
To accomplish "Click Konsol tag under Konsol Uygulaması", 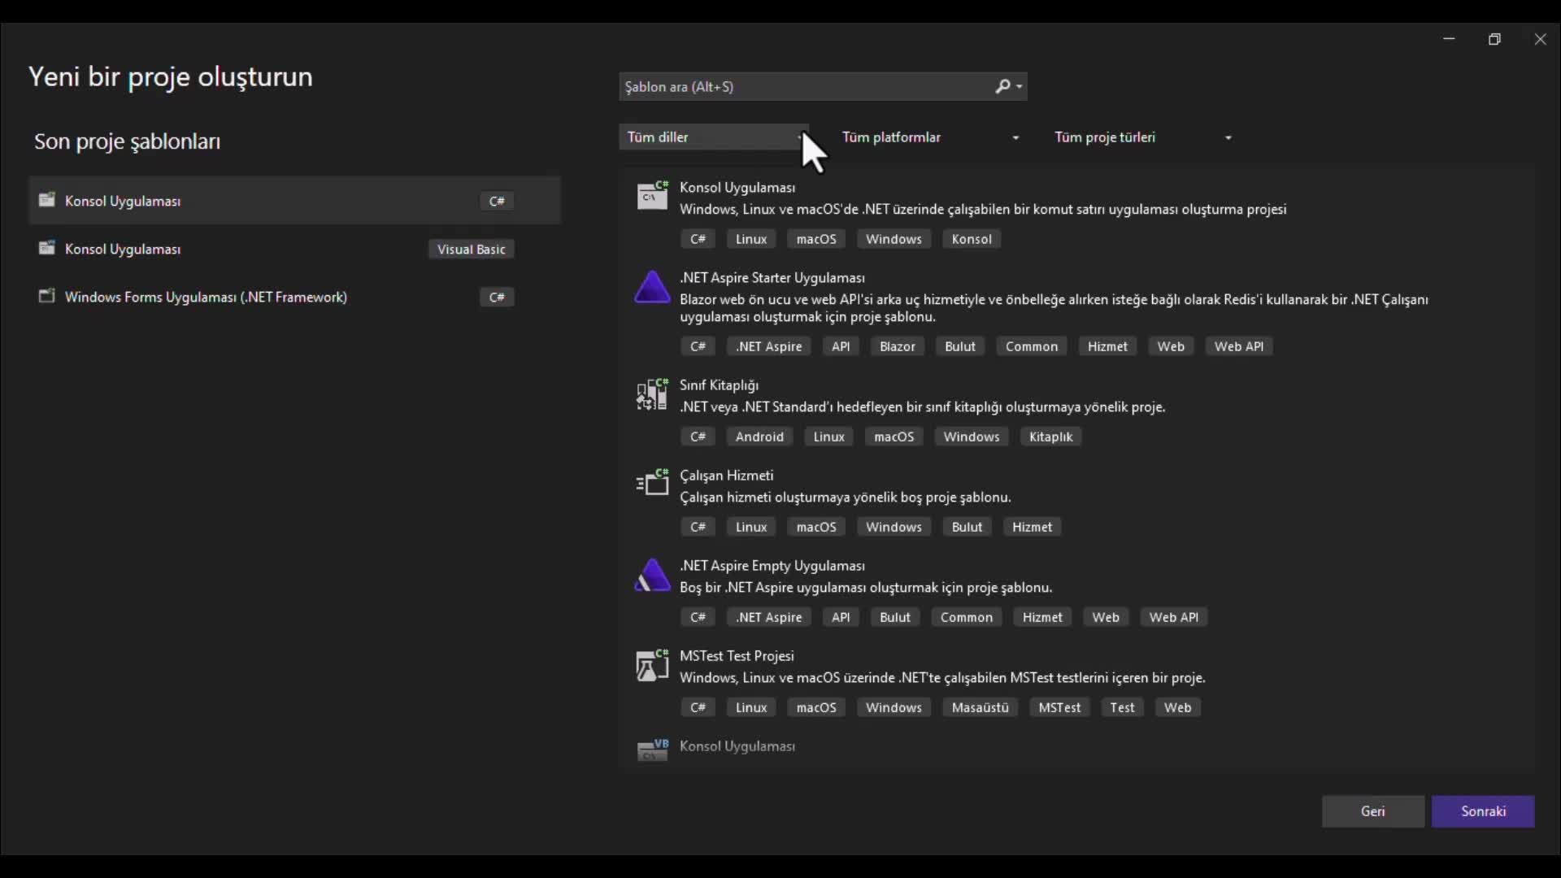I will coord(972,239).
